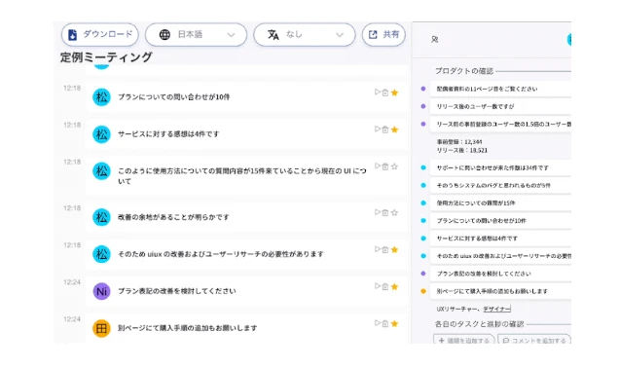
Task: Click the orange 田 speaker avatar
Action: pyautogui.click(x=101, y=328)
